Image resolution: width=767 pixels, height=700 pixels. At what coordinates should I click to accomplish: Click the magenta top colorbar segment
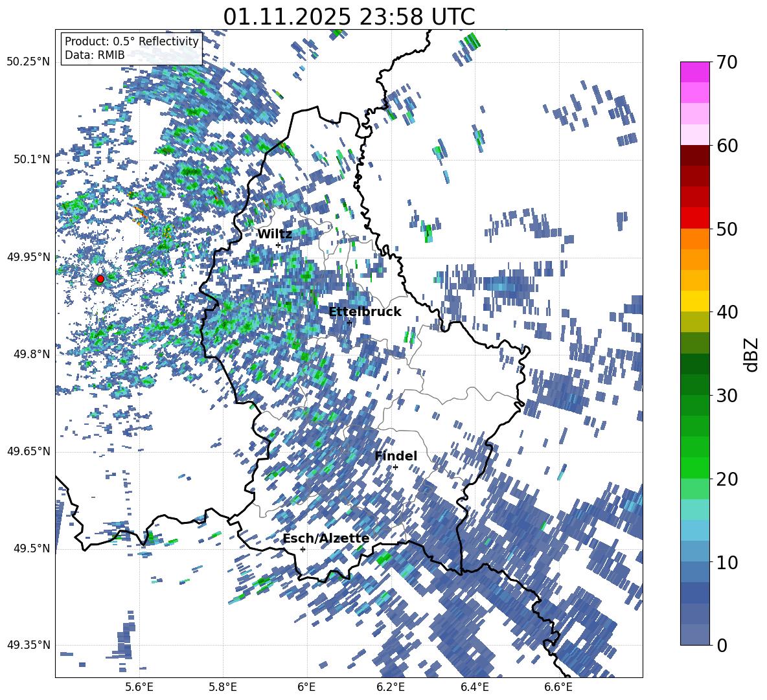[694, 72]
